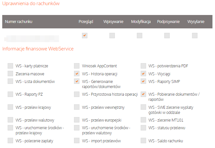Check Zlecenia masowe option
The width and height of the screenshot is (215, 148).
click(x=10, y=73)
